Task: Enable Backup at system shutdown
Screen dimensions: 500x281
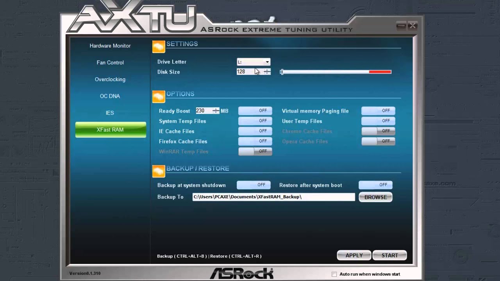Action: click(254, 185)
